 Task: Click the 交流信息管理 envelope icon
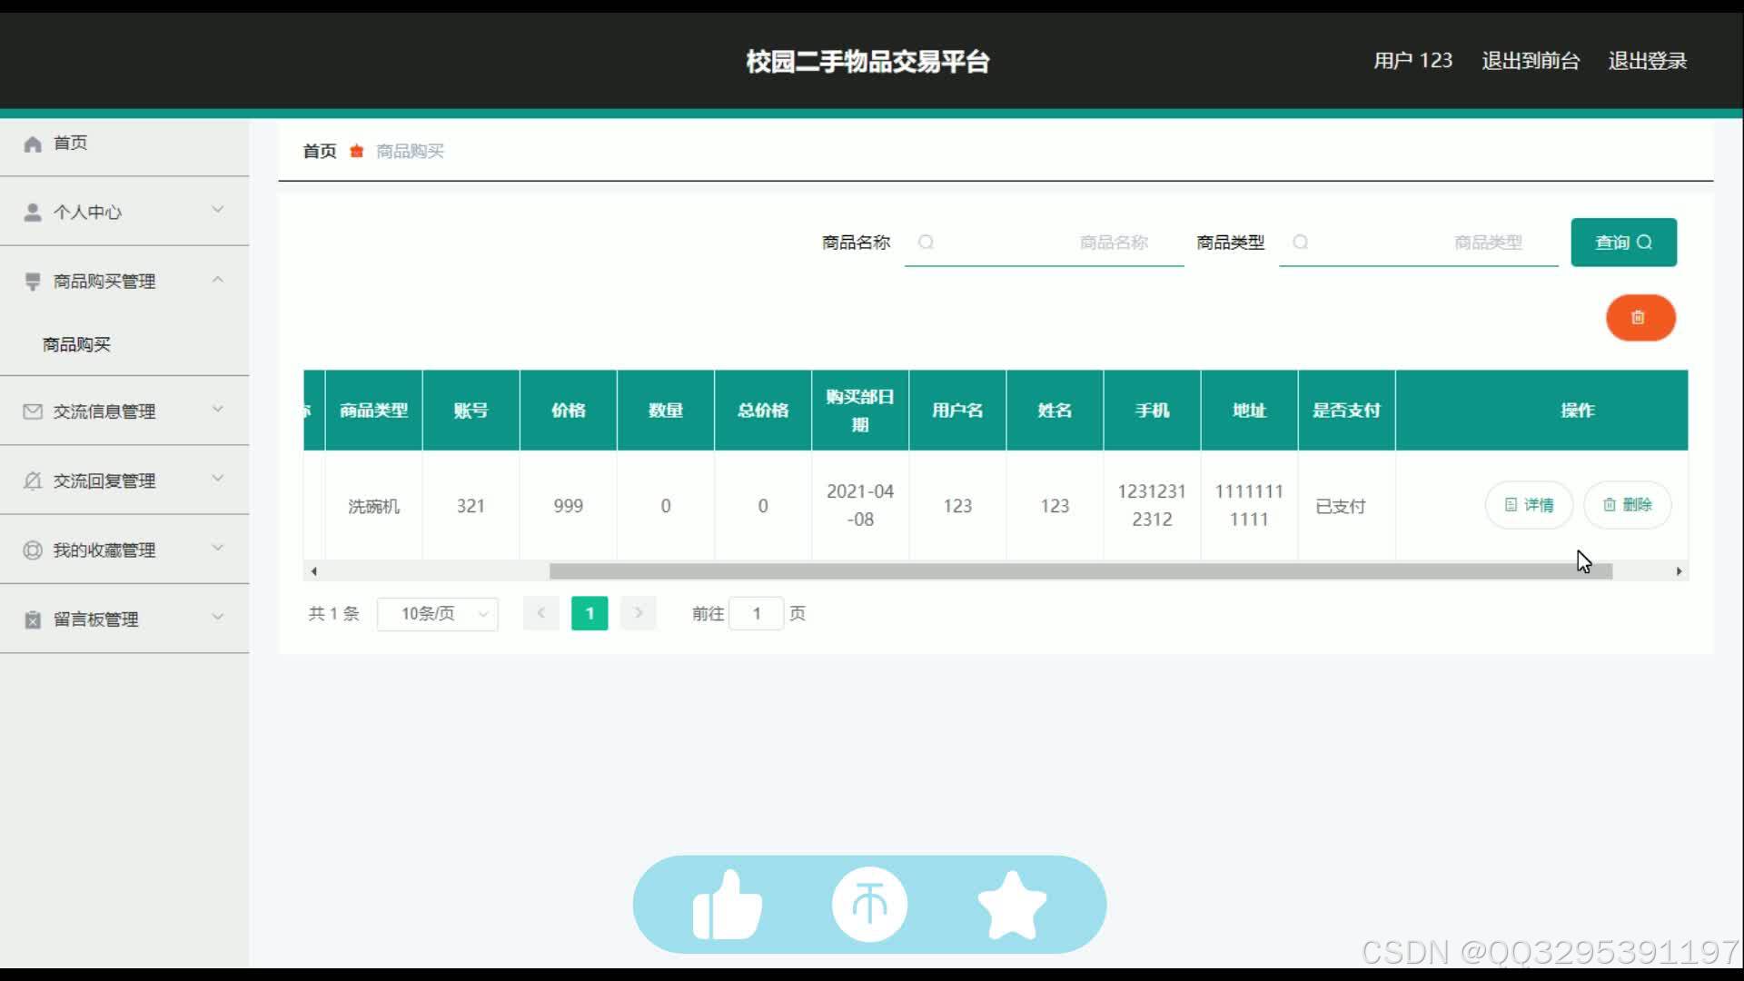click(x=33, y=411)
